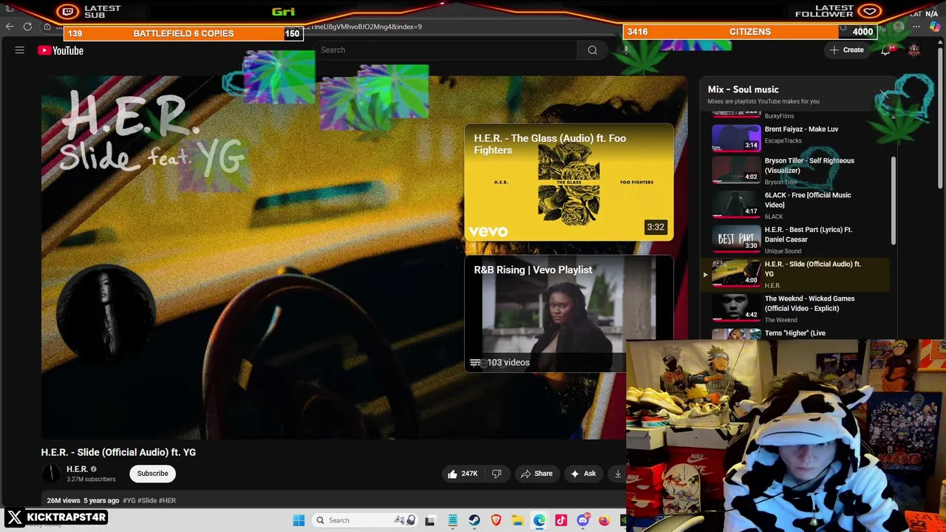The image size is (946, 532).
Task: Open TikTok app from taskbar
Action: pos(561,520)
